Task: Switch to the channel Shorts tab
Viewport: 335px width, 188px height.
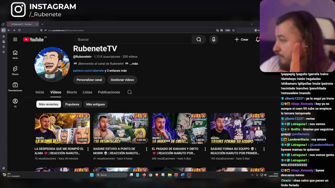Action: pyautogui.click(x=72, y=92)
